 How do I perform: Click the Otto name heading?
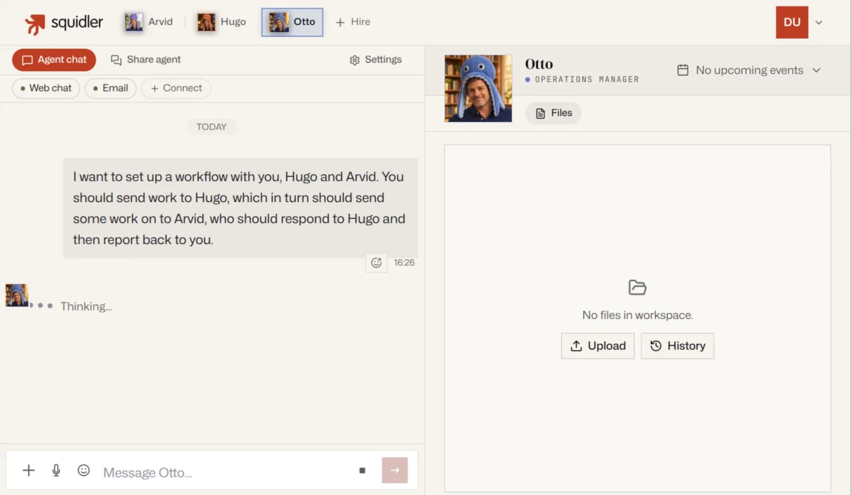(x=539, y=64)
